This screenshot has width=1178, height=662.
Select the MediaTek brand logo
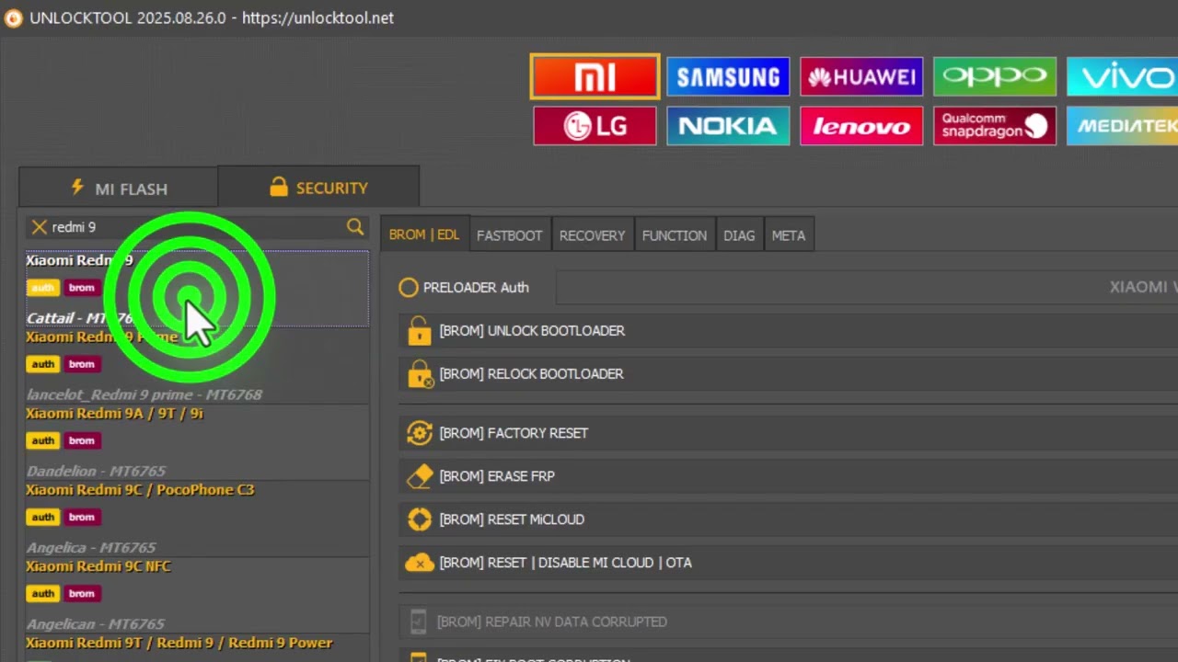click(x=1122, y=126)
